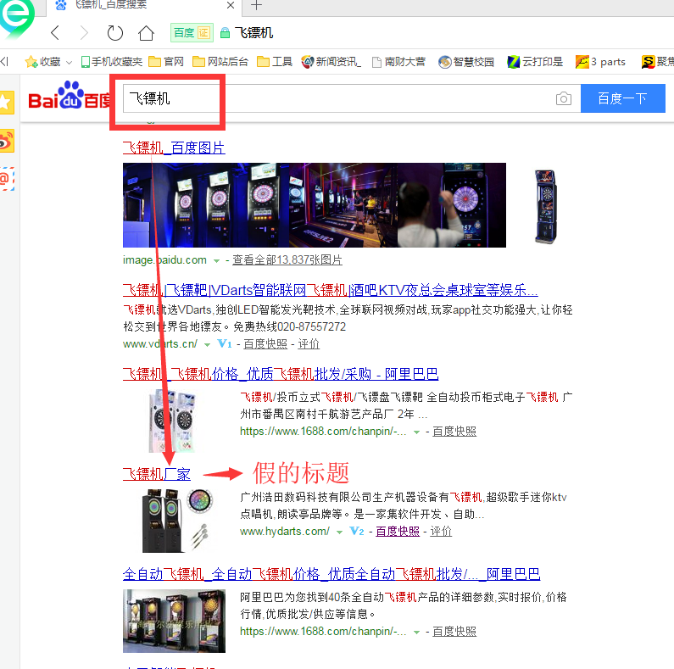Go to the home page icon
674x669 pixels.
click(x=146, y=33)
